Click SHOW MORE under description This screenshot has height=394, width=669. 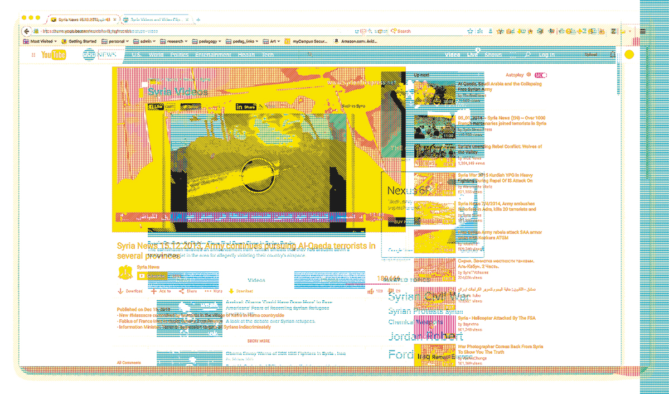pos(259,340)
